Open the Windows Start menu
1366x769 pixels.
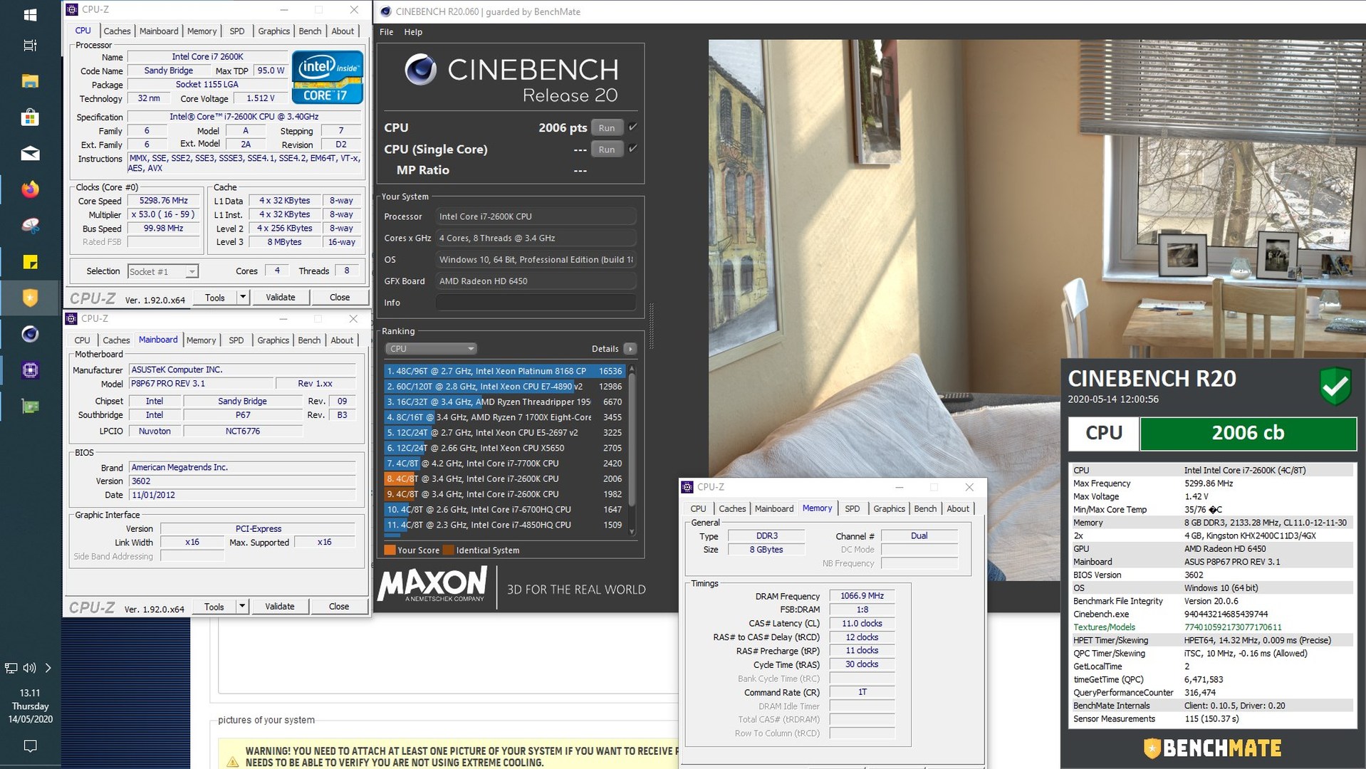30,14
